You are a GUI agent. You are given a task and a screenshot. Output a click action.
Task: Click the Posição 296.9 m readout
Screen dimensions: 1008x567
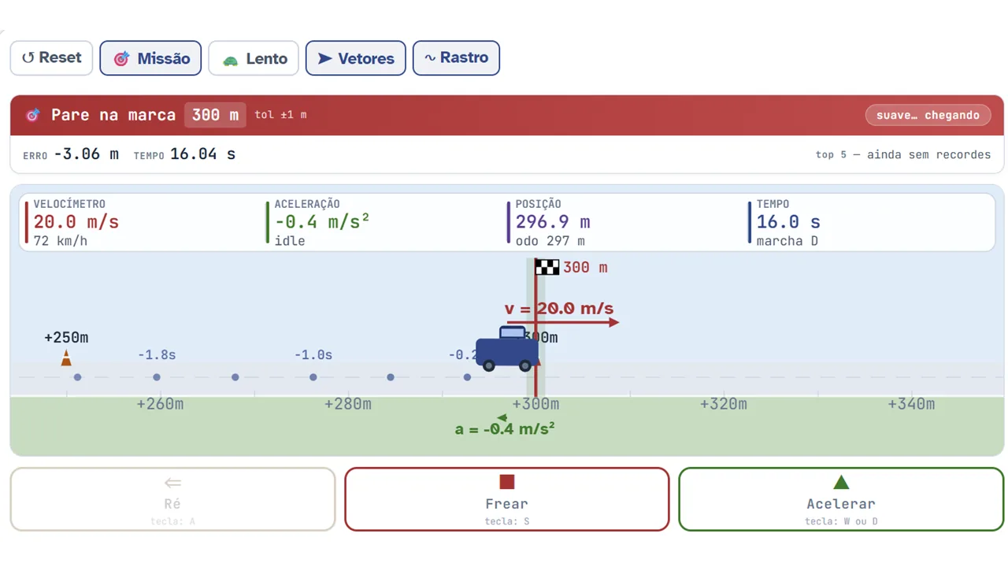(x=553, y=222)
